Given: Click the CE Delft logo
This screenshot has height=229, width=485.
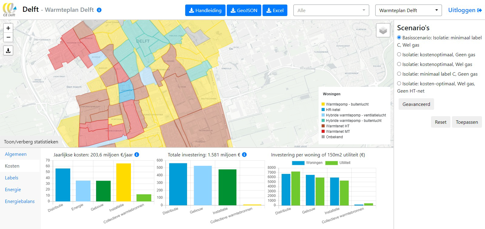Looking at the screenshot, I should click(10, 10).
